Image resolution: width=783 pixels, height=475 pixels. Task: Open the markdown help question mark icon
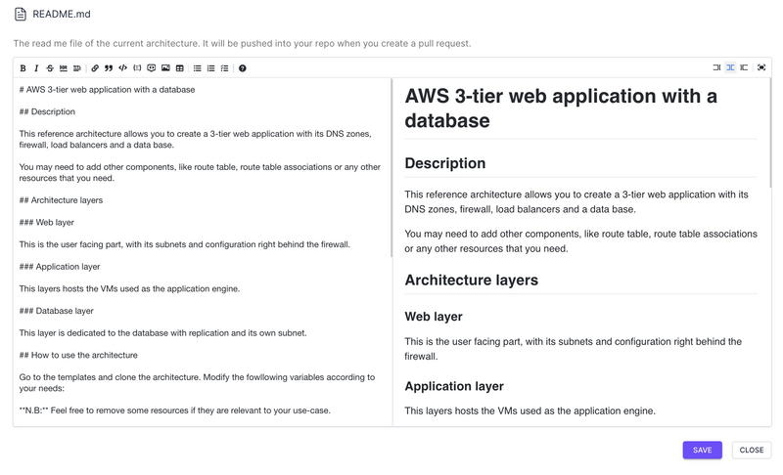[242, 68]
